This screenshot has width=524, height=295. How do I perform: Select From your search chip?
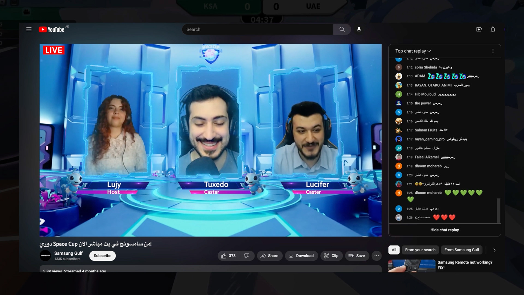tap(420, 250)
